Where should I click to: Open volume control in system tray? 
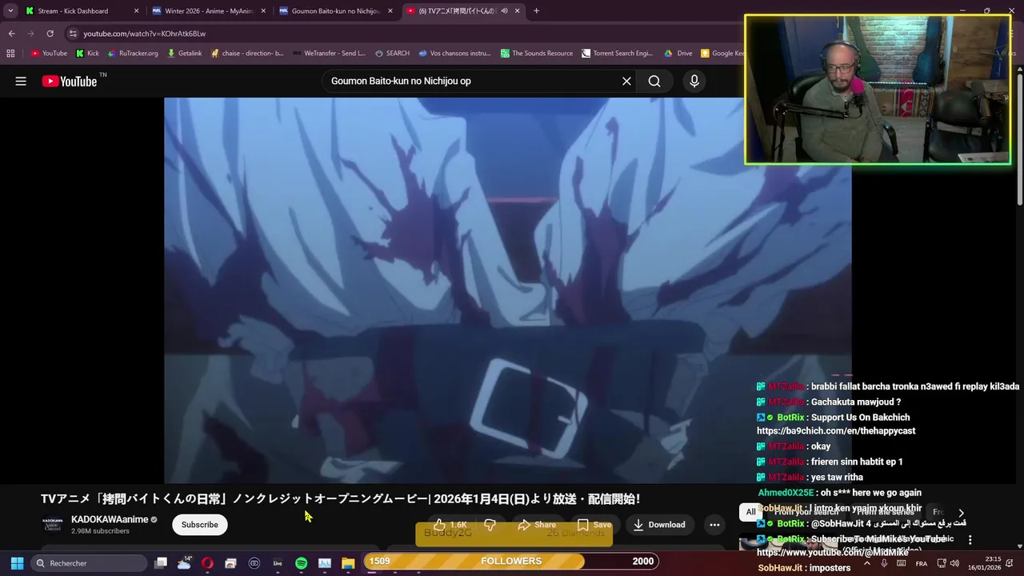click(x=954, y=563)
